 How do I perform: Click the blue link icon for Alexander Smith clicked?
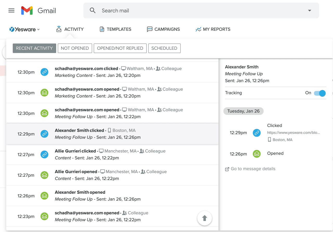[x=44, y=134]
